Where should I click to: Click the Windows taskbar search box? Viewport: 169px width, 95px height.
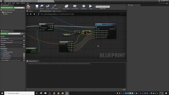click(x=19, y=93)
